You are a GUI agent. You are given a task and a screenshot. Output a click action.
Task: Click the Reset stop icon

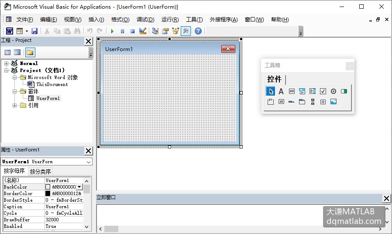(133, 31)
